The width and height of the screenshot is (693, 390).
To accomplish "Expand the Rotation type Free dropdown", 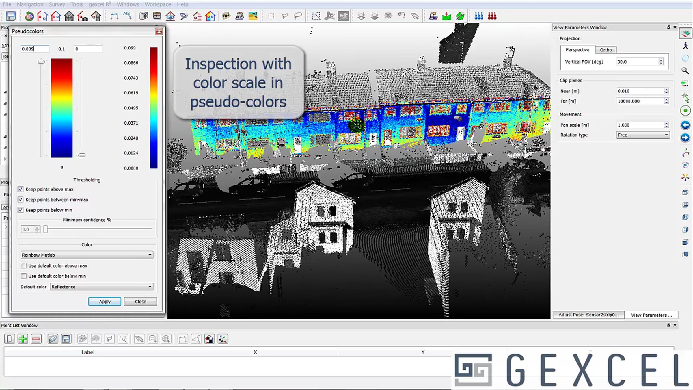I will 643,135.
